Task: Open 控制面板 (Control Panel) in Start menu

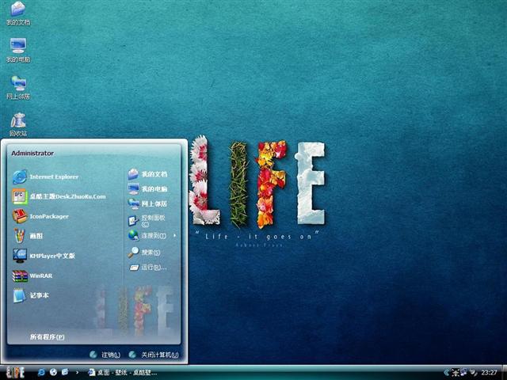Action: pyautogui.click(x=152, y=220)
